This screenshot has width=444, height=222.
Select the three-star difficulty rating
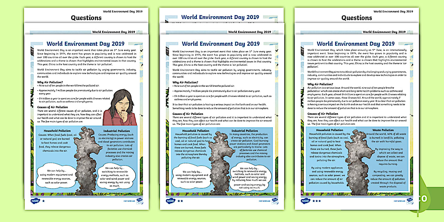317,201
